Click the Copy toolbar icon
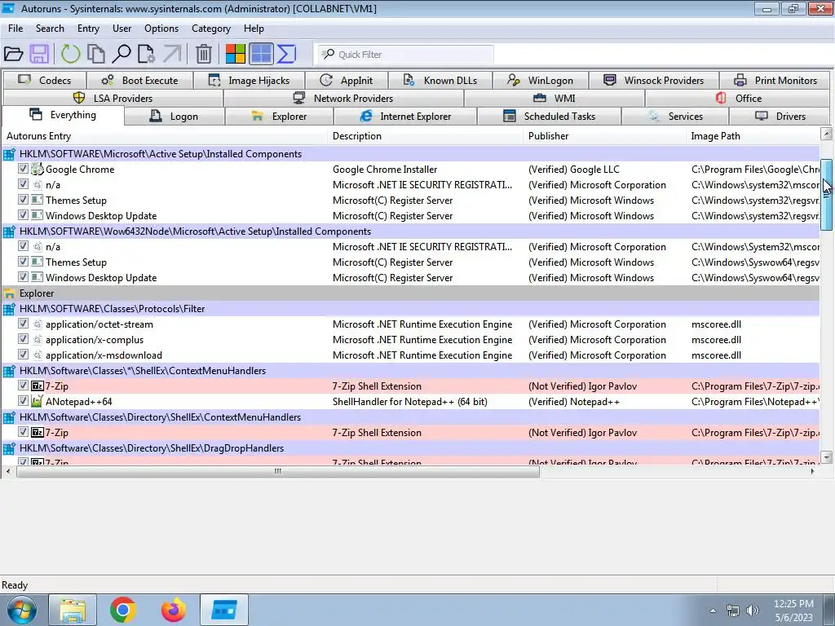Screen dimensions: 835x626 (x=96, y=54)
